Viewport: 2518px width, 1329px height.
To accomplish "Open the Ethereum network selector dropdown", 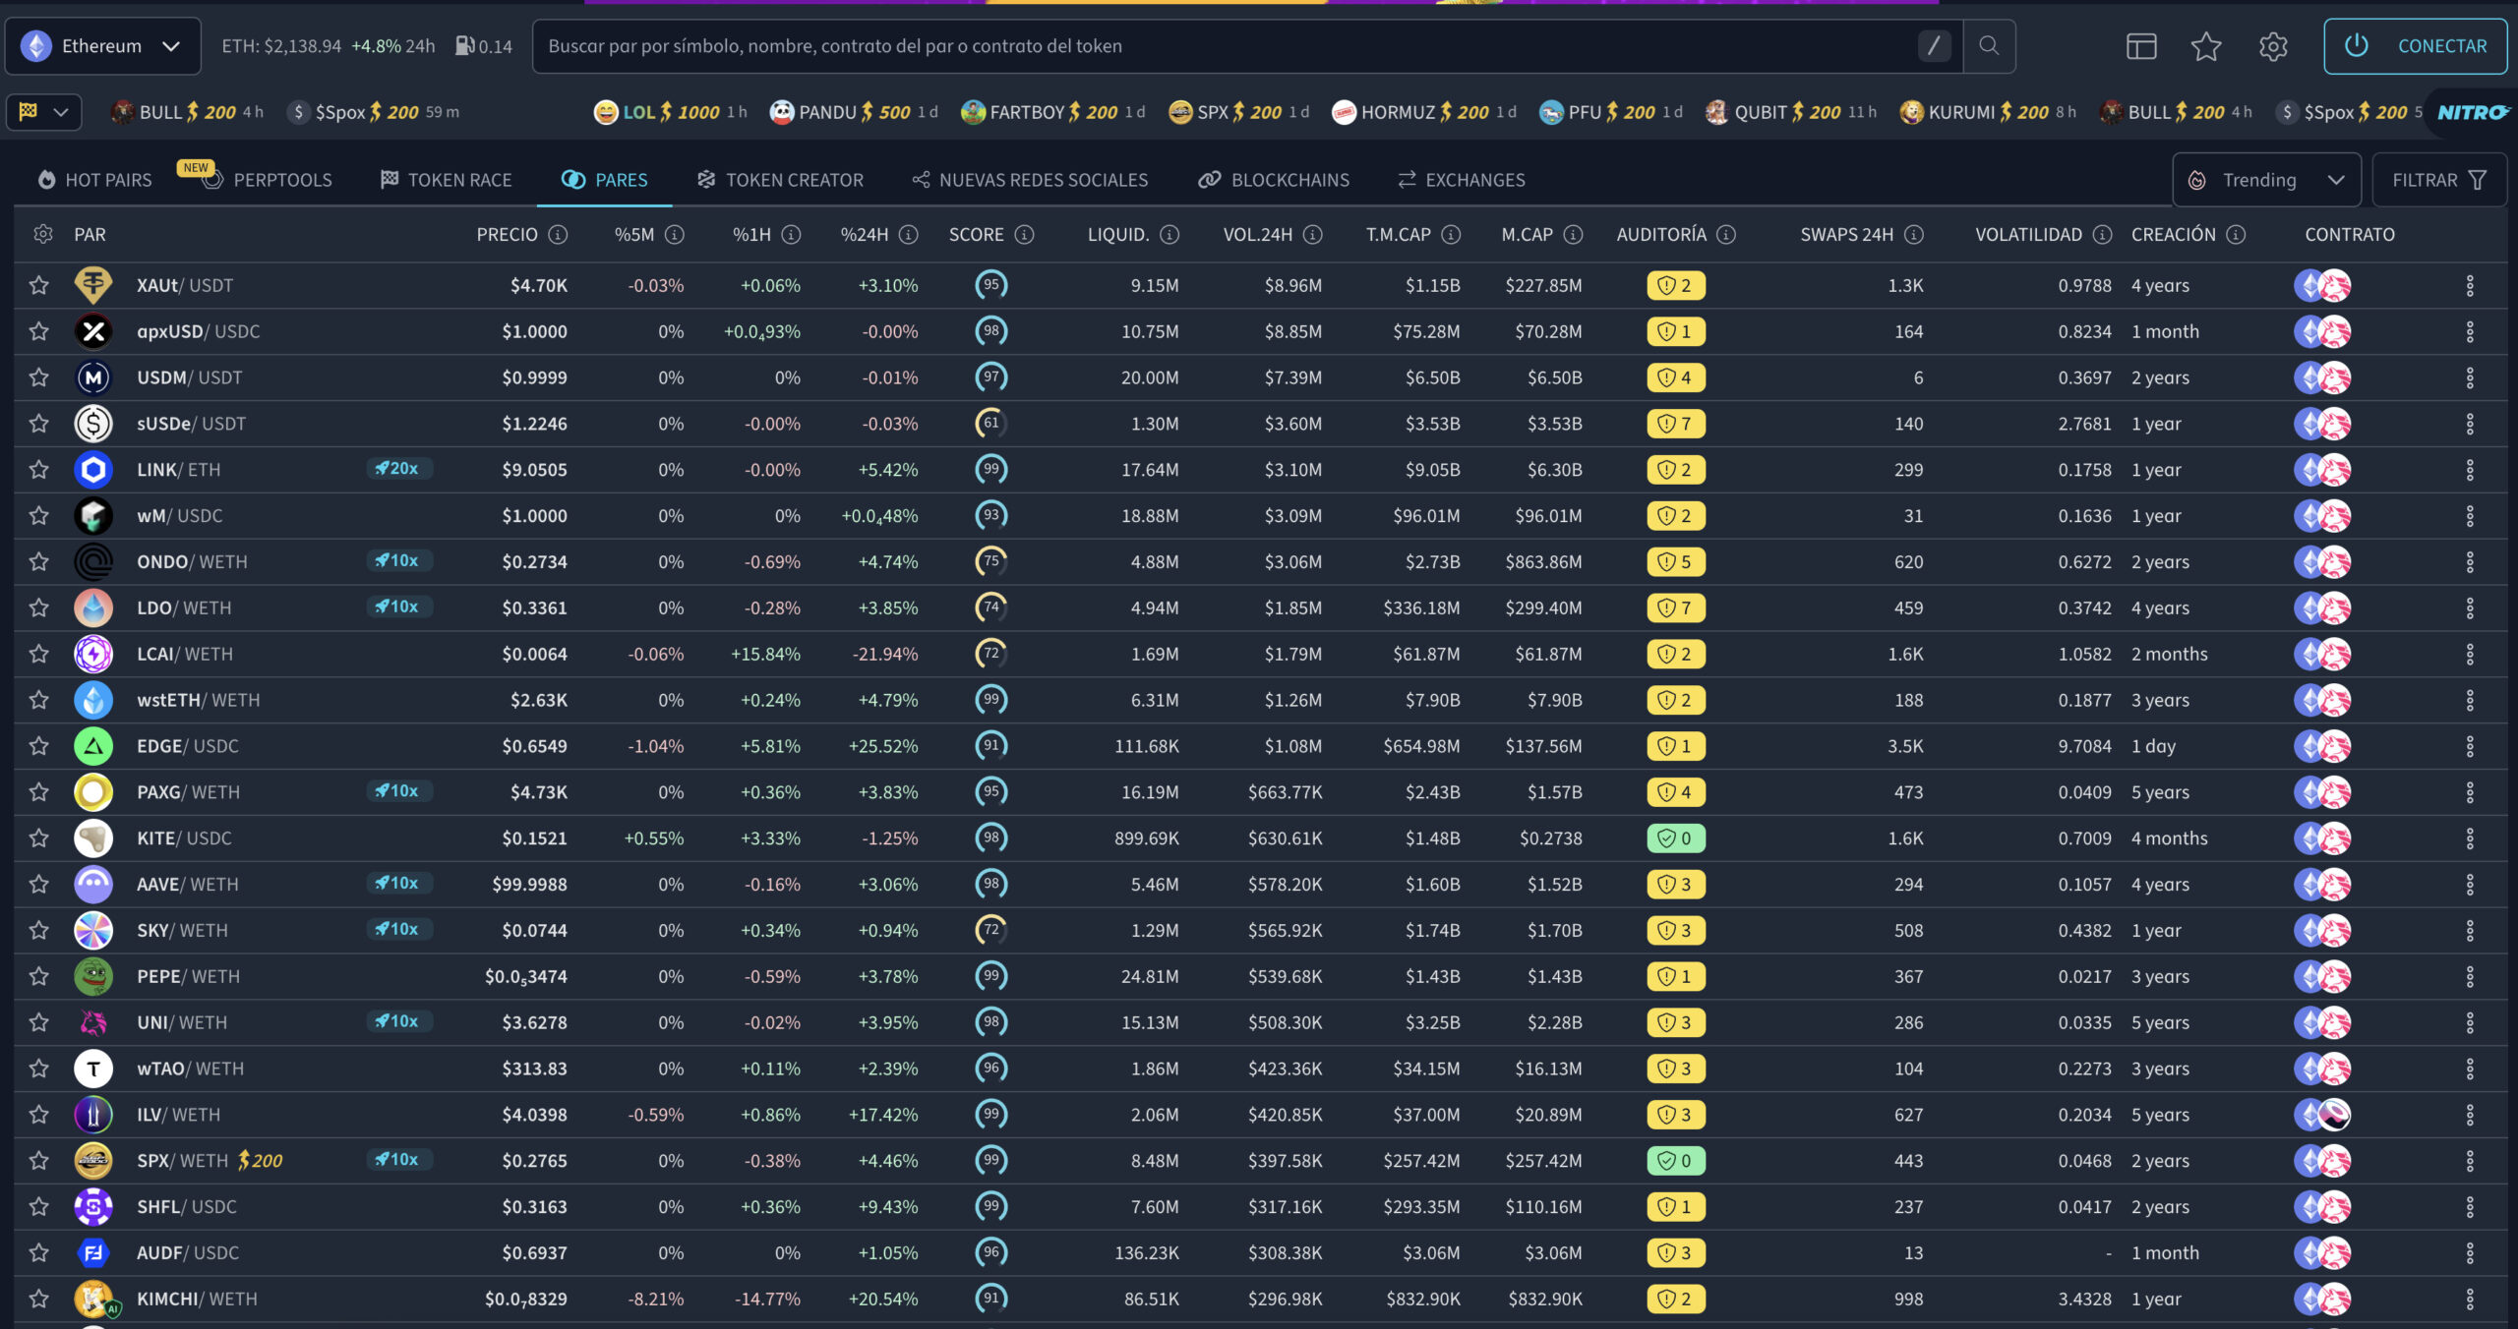I will pyautogui.click(x=102, y=45).
